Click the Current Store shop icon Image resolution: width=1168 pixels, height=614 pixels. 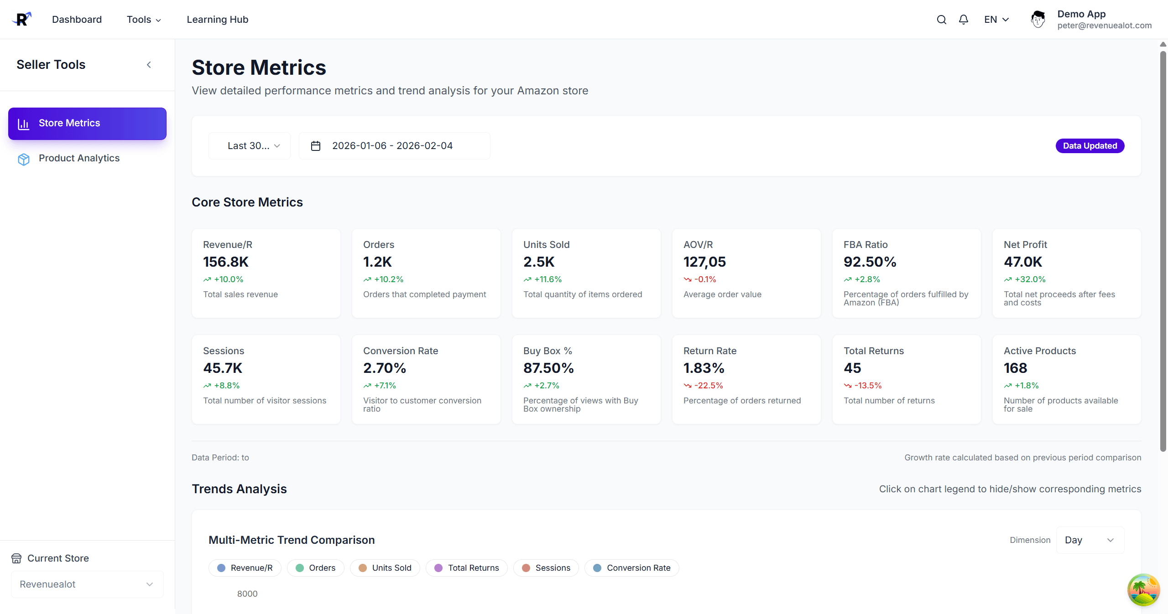(x=16, y=557)
